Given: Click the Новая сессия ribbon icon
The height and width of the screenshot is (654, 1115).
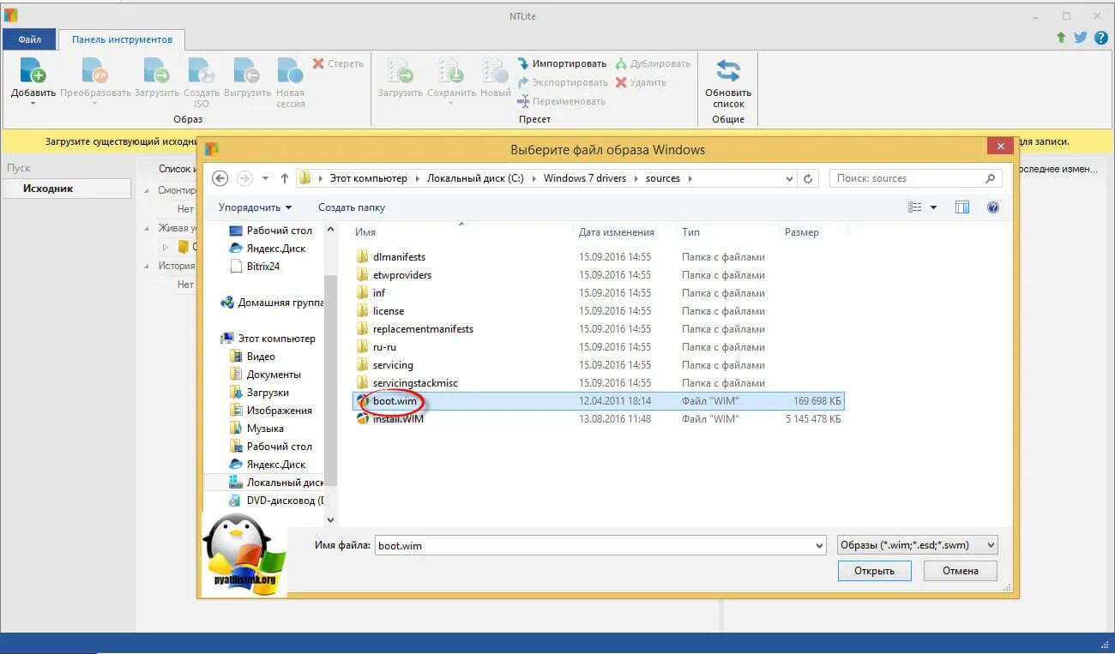Looking at the screenshot, I should [290, 70].
